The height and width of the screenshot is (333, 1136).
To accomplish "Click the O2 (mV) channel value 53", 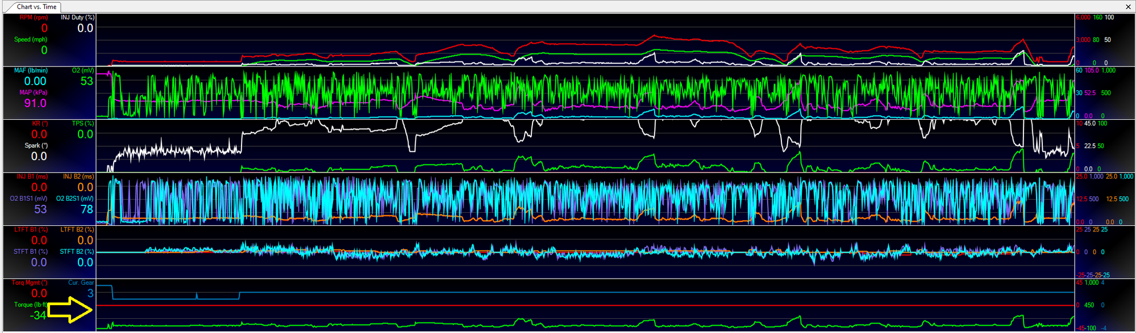I will (x=86, y=81).
